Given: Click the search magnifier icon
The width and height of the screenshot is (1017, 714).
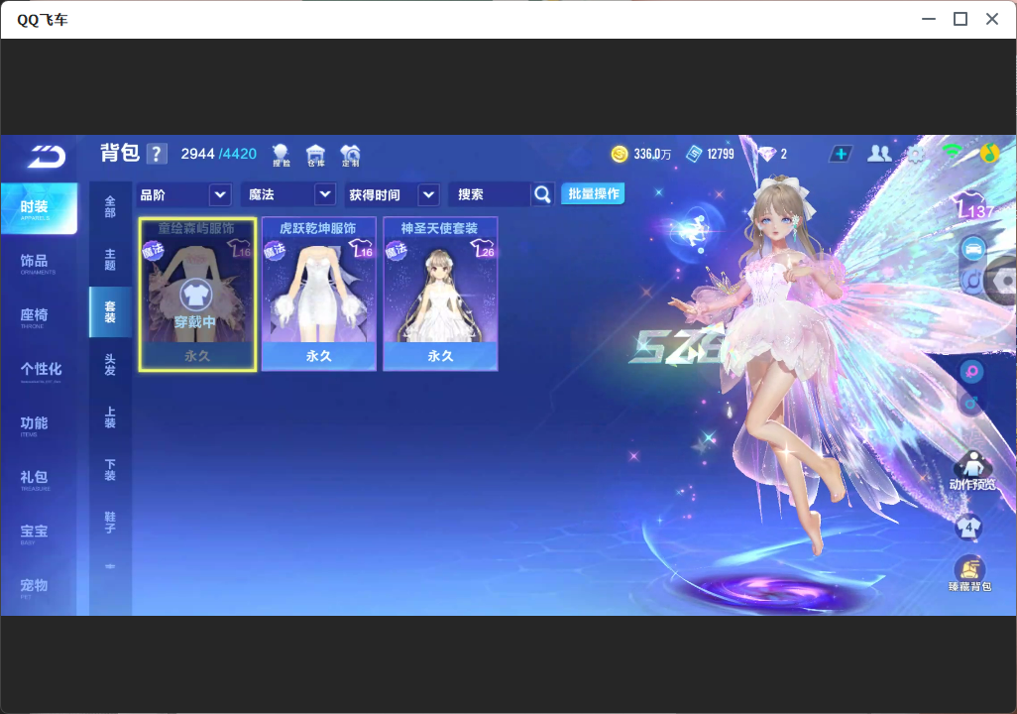Looking at the screenshot, I should click(x=542, y=194).
